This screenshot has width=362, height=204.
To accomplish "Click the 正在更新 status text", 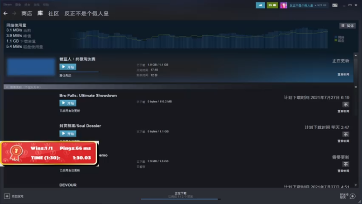I will point(341,61).
